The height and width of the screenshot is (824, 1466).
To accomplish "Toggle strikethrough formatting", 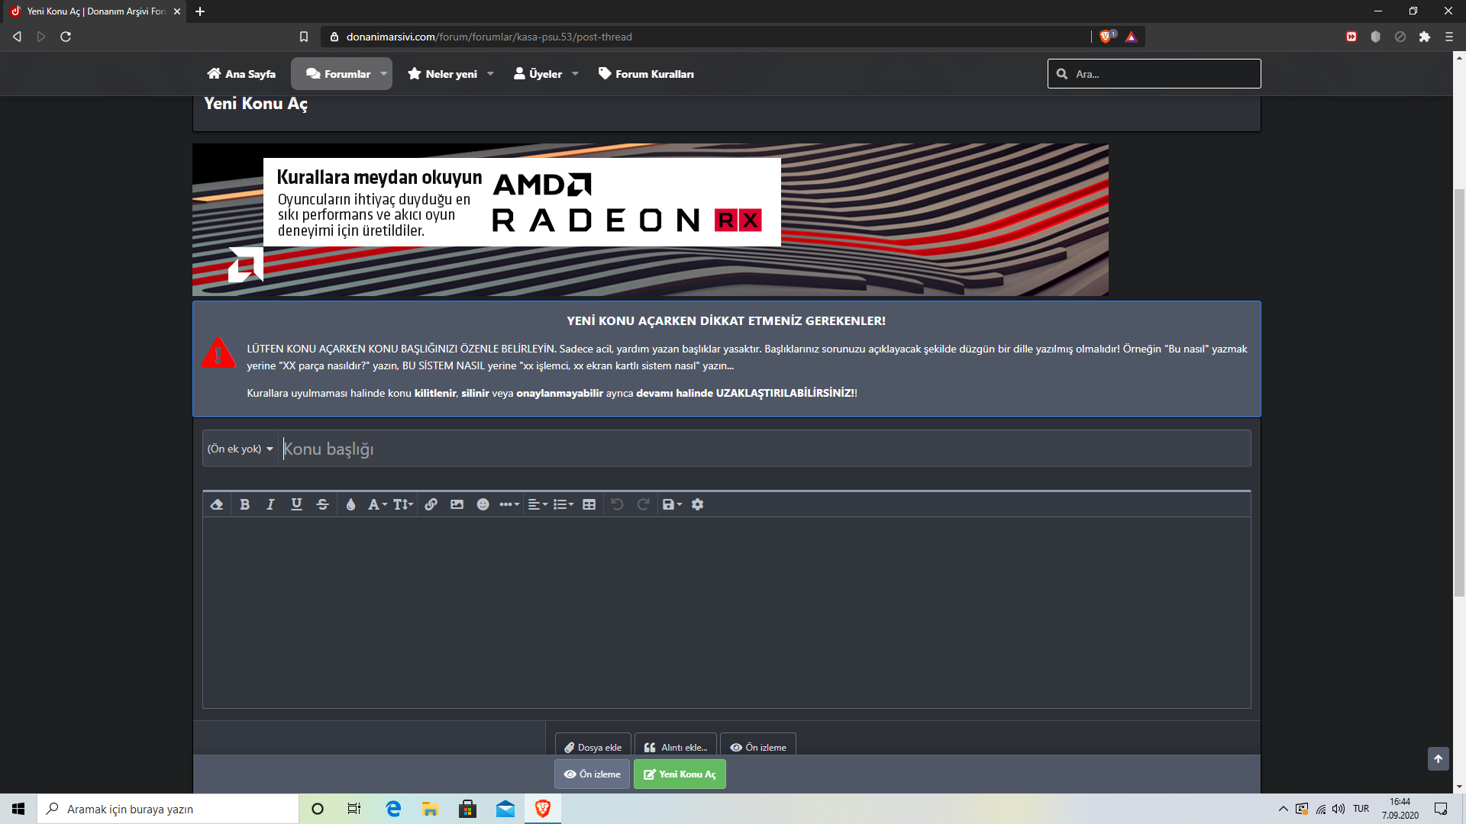I will 322,504.
